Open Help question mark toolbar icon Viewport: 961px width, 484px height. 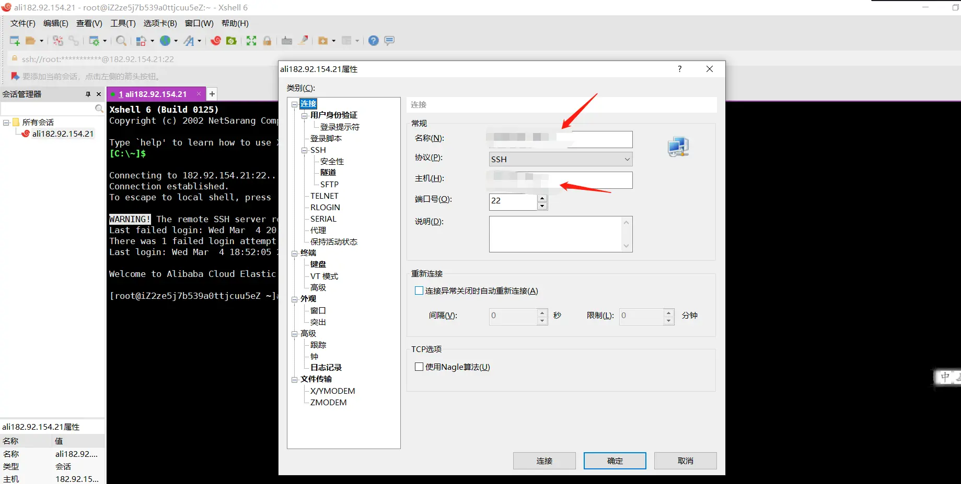(373, 41)
